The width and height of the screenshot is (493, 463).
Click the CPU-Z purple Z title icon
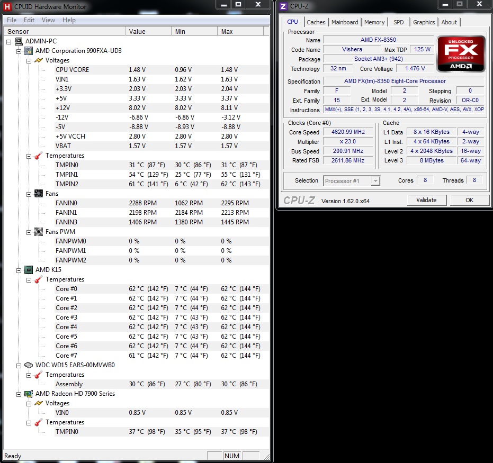click(x=283, y=6)
